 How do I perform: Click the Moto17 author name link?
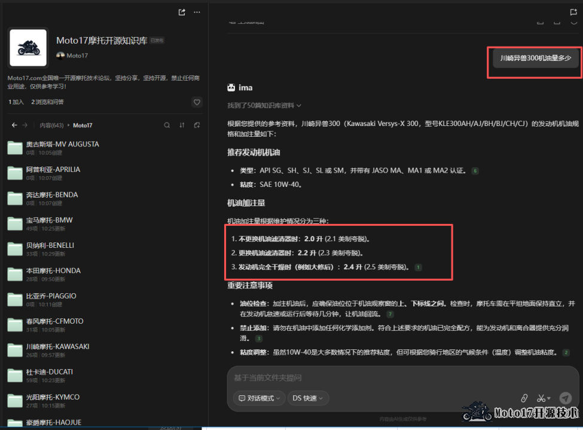tap(77, 56)
